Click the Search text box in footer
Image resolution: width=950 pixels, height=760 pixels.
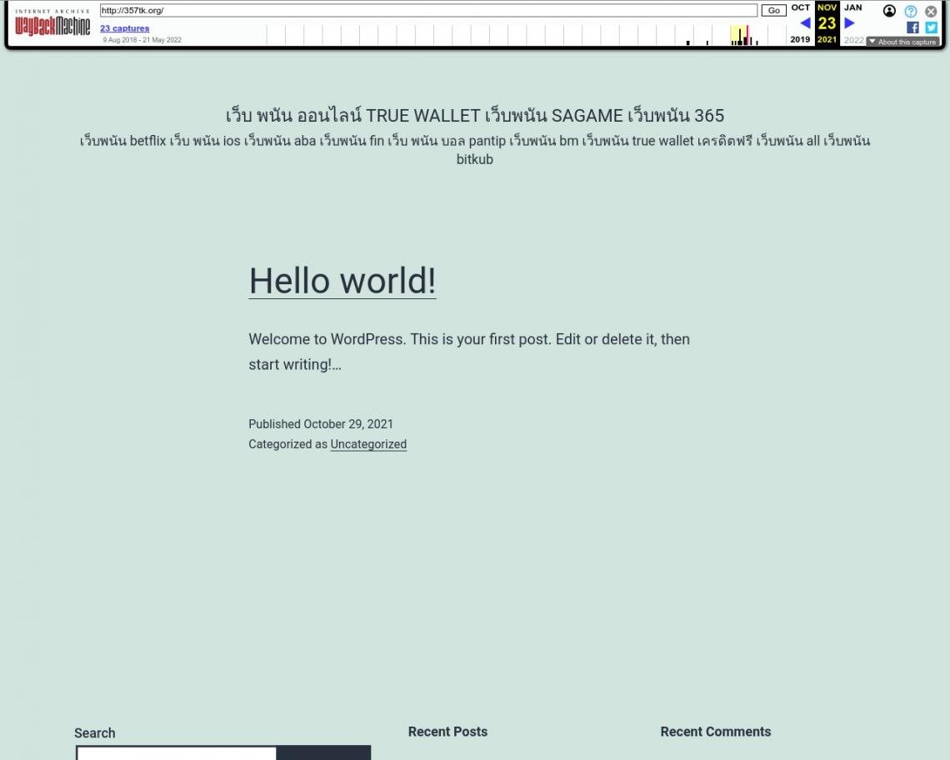pyautogui.click(x=176, y=753)
